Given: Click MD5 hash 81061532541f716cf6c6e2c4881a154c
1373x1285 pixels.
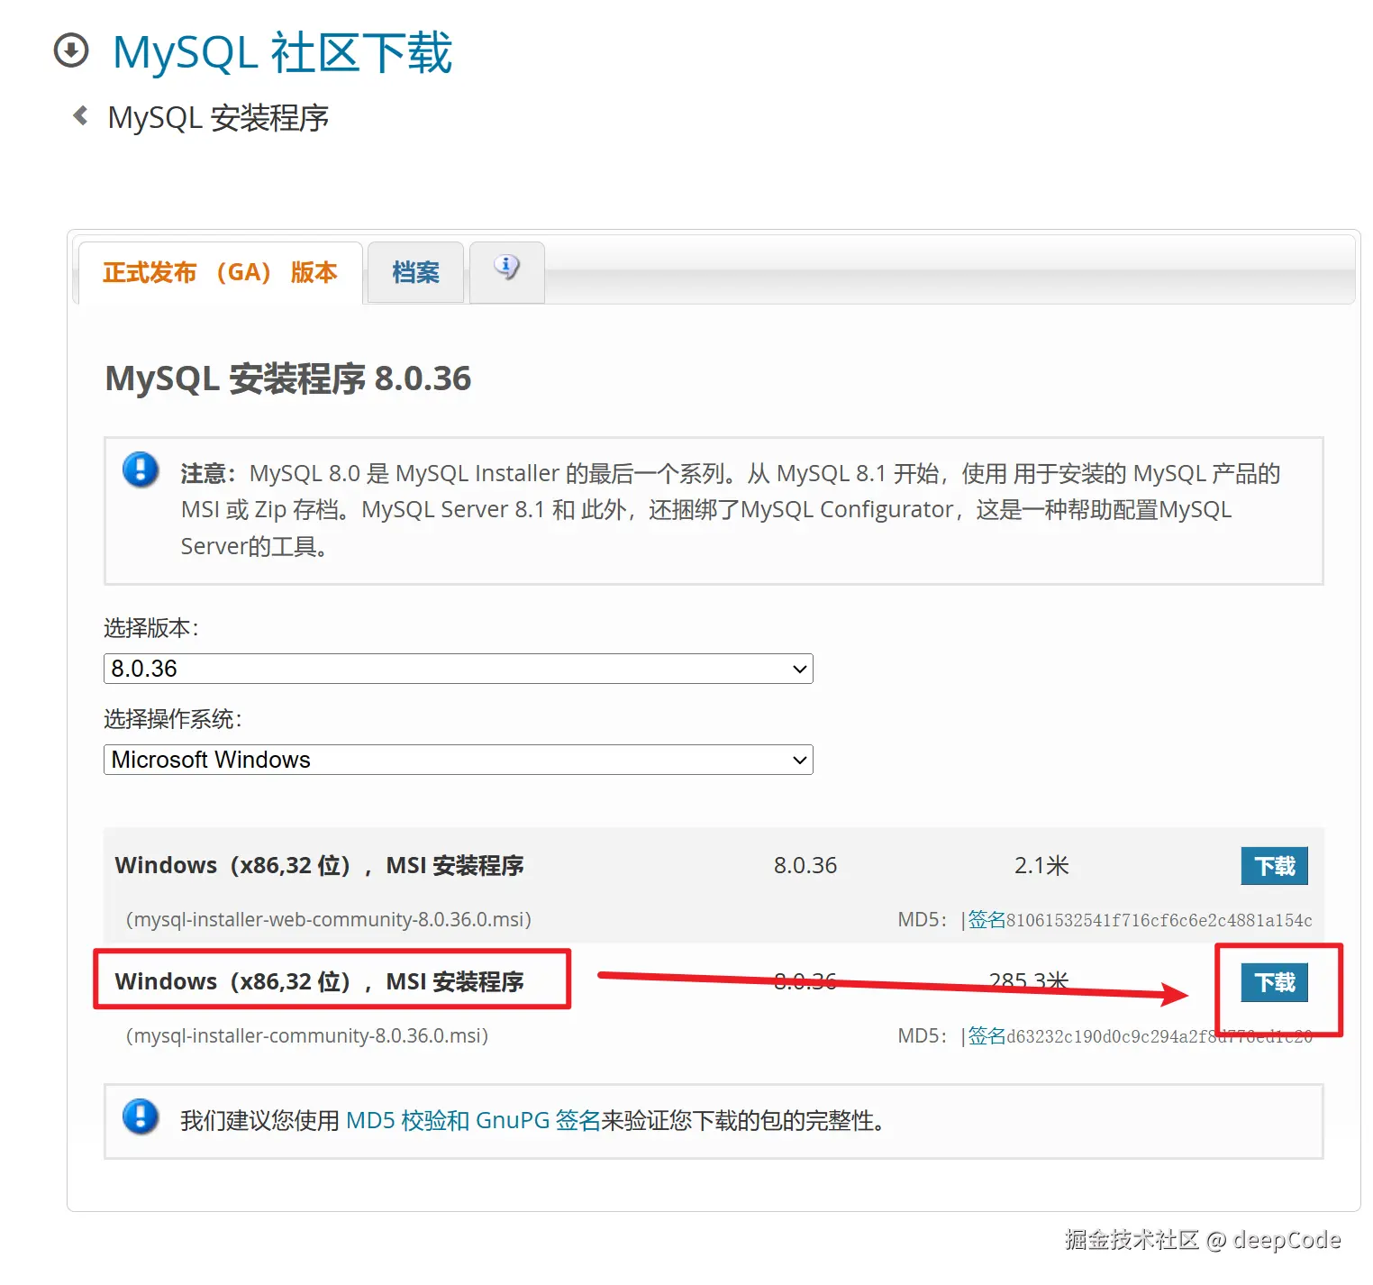Looking at the screenshot, I should tap(1159, 920).
